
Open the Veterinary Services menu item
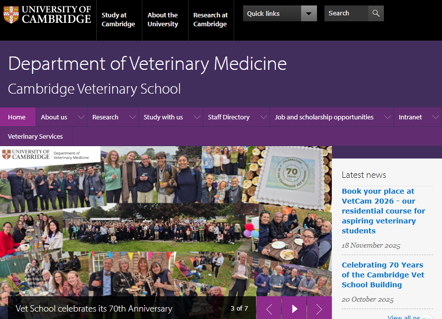(35, 136)
